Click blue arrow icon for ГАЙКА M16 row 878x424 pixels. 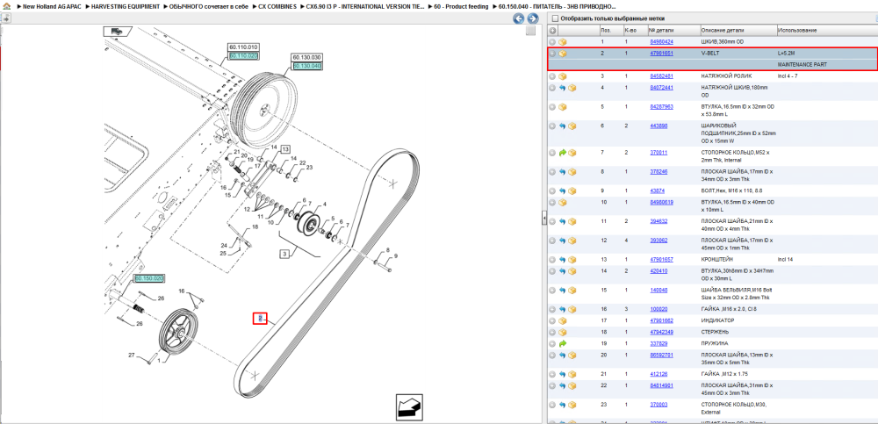point(563,309)
